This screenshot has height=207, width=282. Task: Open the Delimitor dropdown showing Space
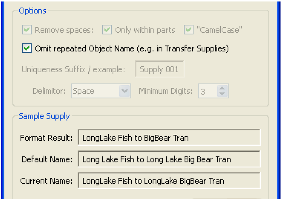[125, 91]
